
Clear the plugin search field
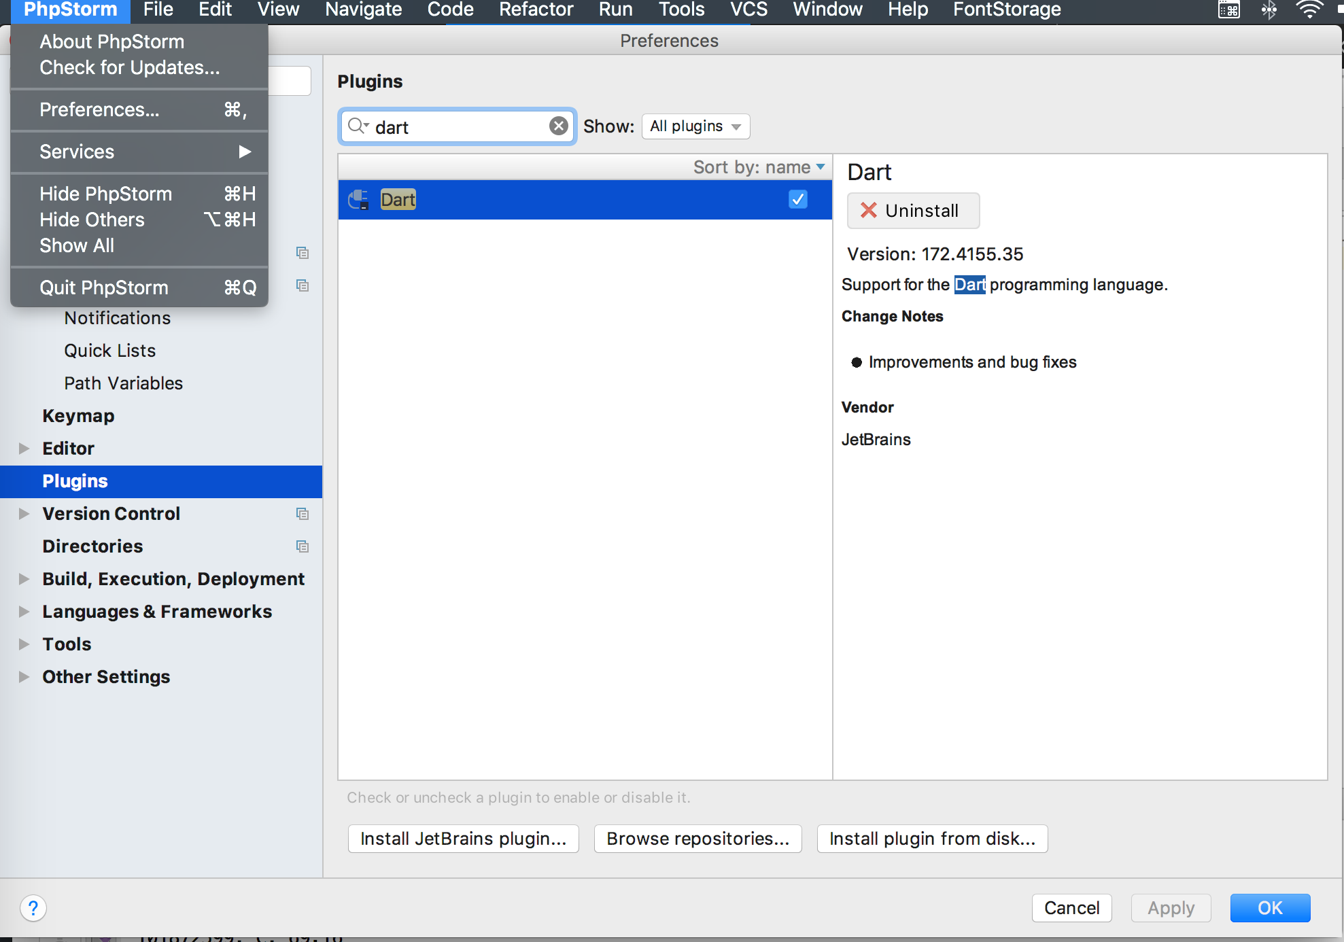click(558, 125)
